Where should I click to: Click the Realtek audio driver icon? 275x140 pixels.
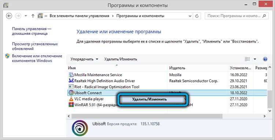(x=71, y=81)
